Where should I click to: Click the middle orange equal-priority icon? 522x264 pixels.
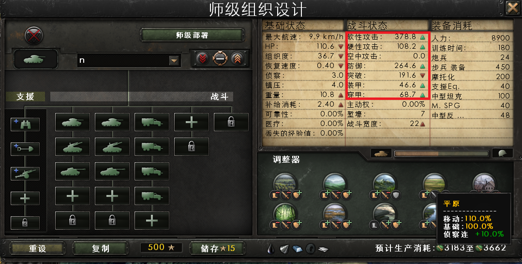pos(220,59)
